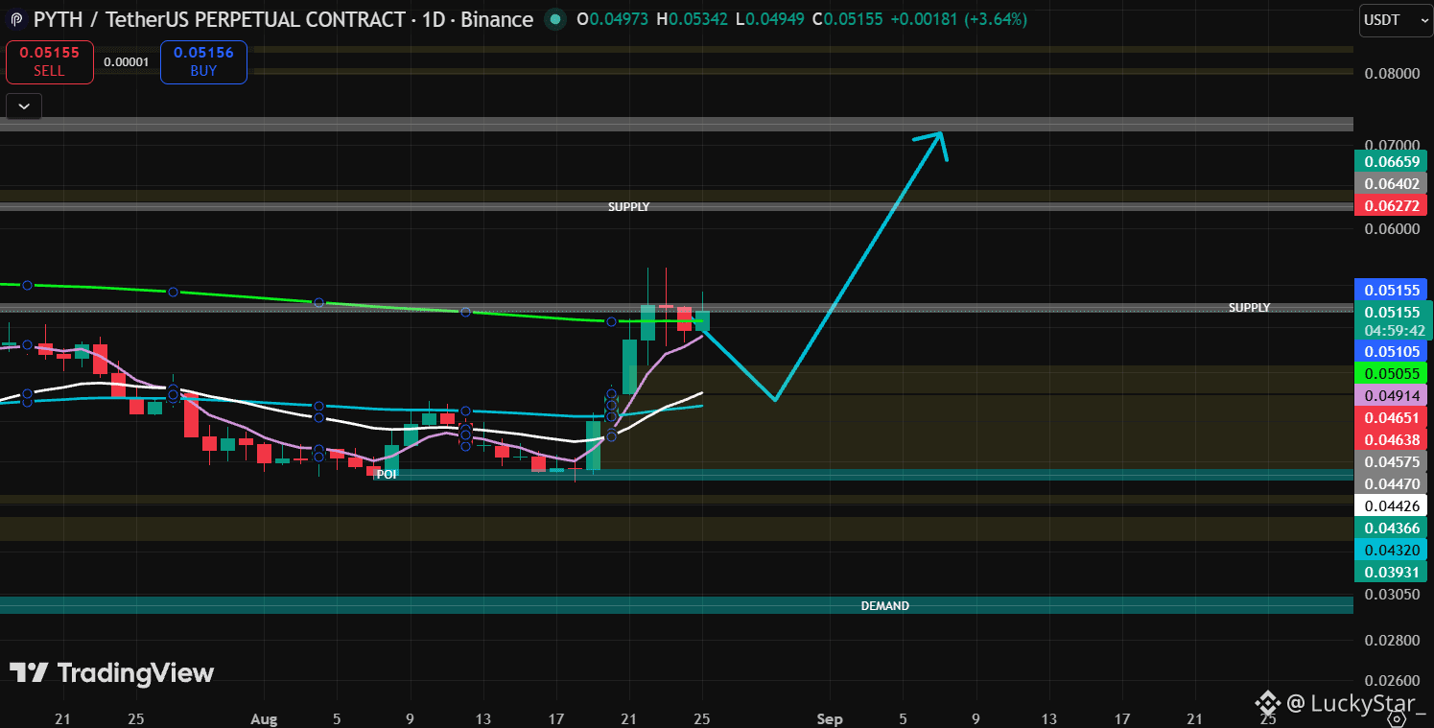The image size is (1434, 728).
Task: Click the 0.08000 price axis tick
Action: point(1392,74)
